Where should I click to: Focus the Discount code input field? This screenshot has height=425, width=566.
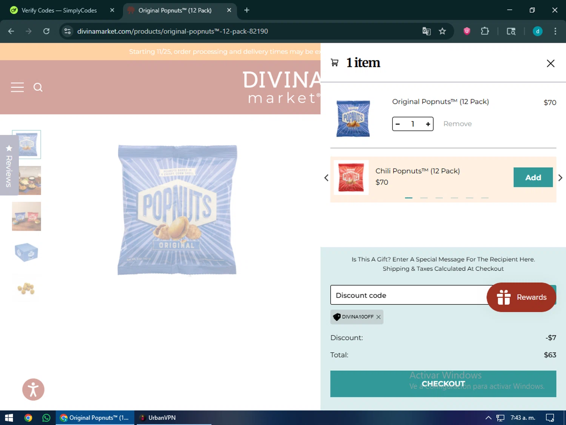pos(409,295)
